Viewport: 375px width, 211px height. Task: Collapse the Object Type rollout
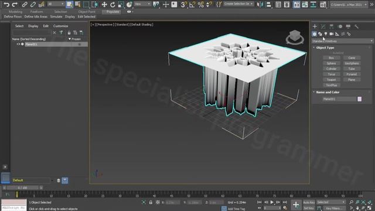click(x=325, y=47)
